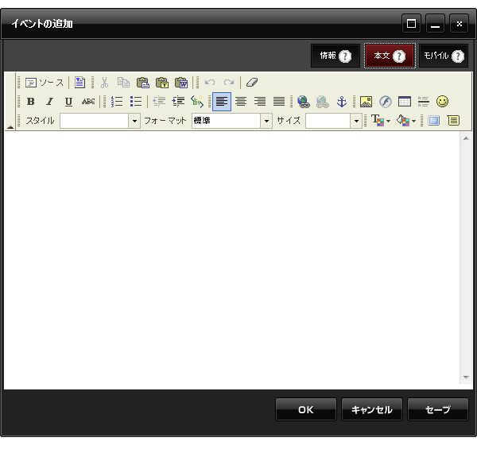
Task: Open the background color picker
Action: click(406, 121)
